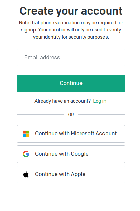Click the word Google in the button label
Viewport: 140px width, 211px height.
[x=80, y=154]
